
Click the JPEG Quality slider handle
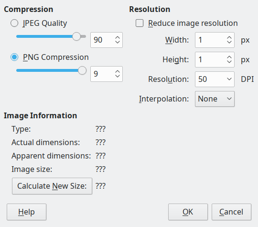pyautogui.click(x=76, y=36)
